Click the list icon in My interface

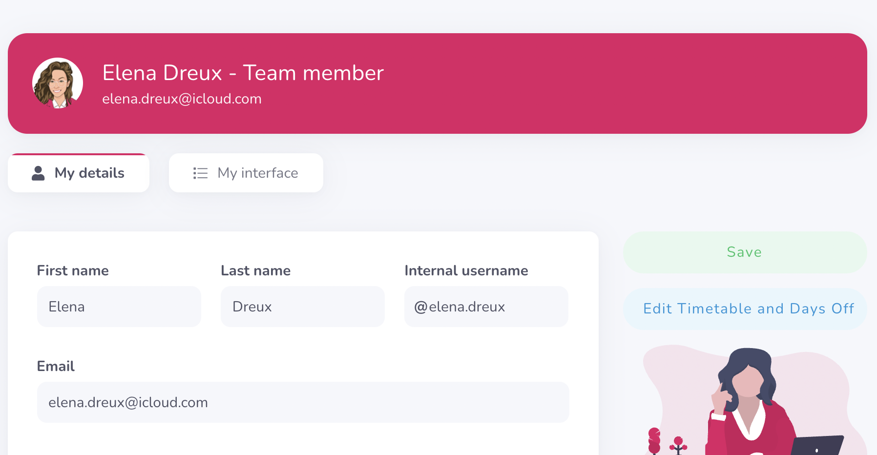tap(200, 173)
